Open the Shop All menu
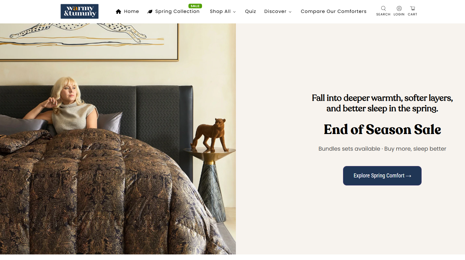Screen dimensions: 465x260 click(223, 11)
